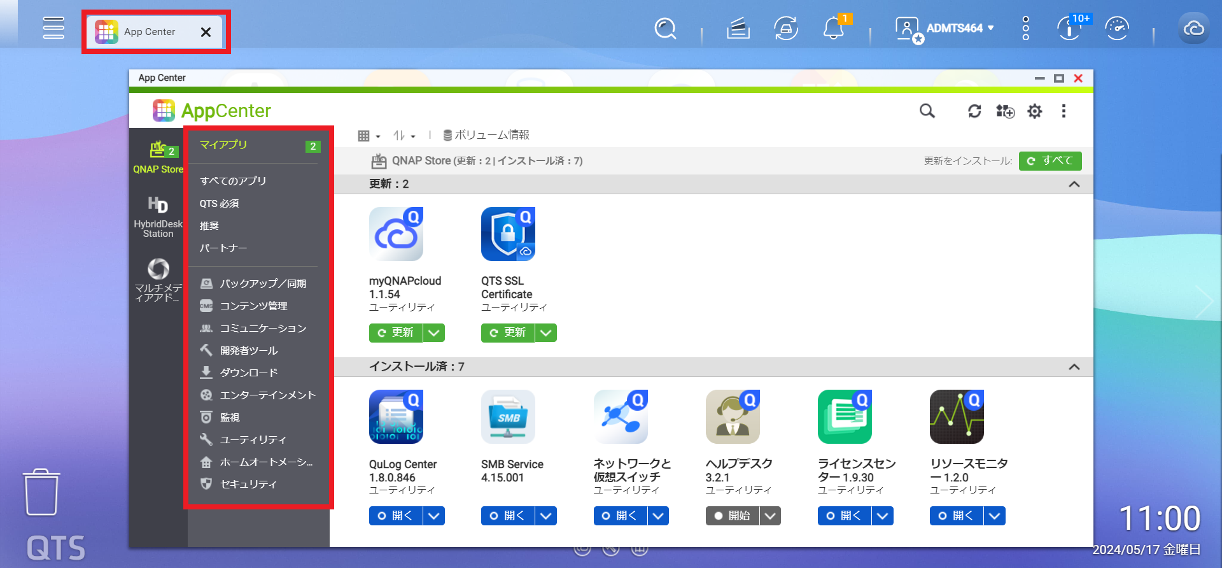Expand SMB Service open button dropdown

tap(546, 516)
